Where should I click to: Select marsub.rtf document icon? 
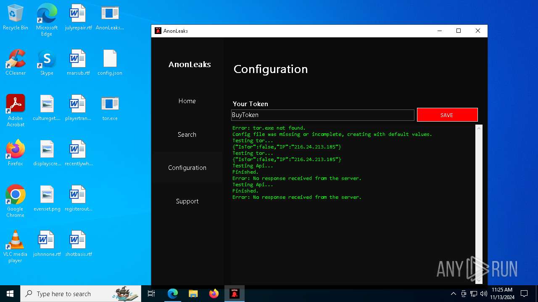click(78, 62)
